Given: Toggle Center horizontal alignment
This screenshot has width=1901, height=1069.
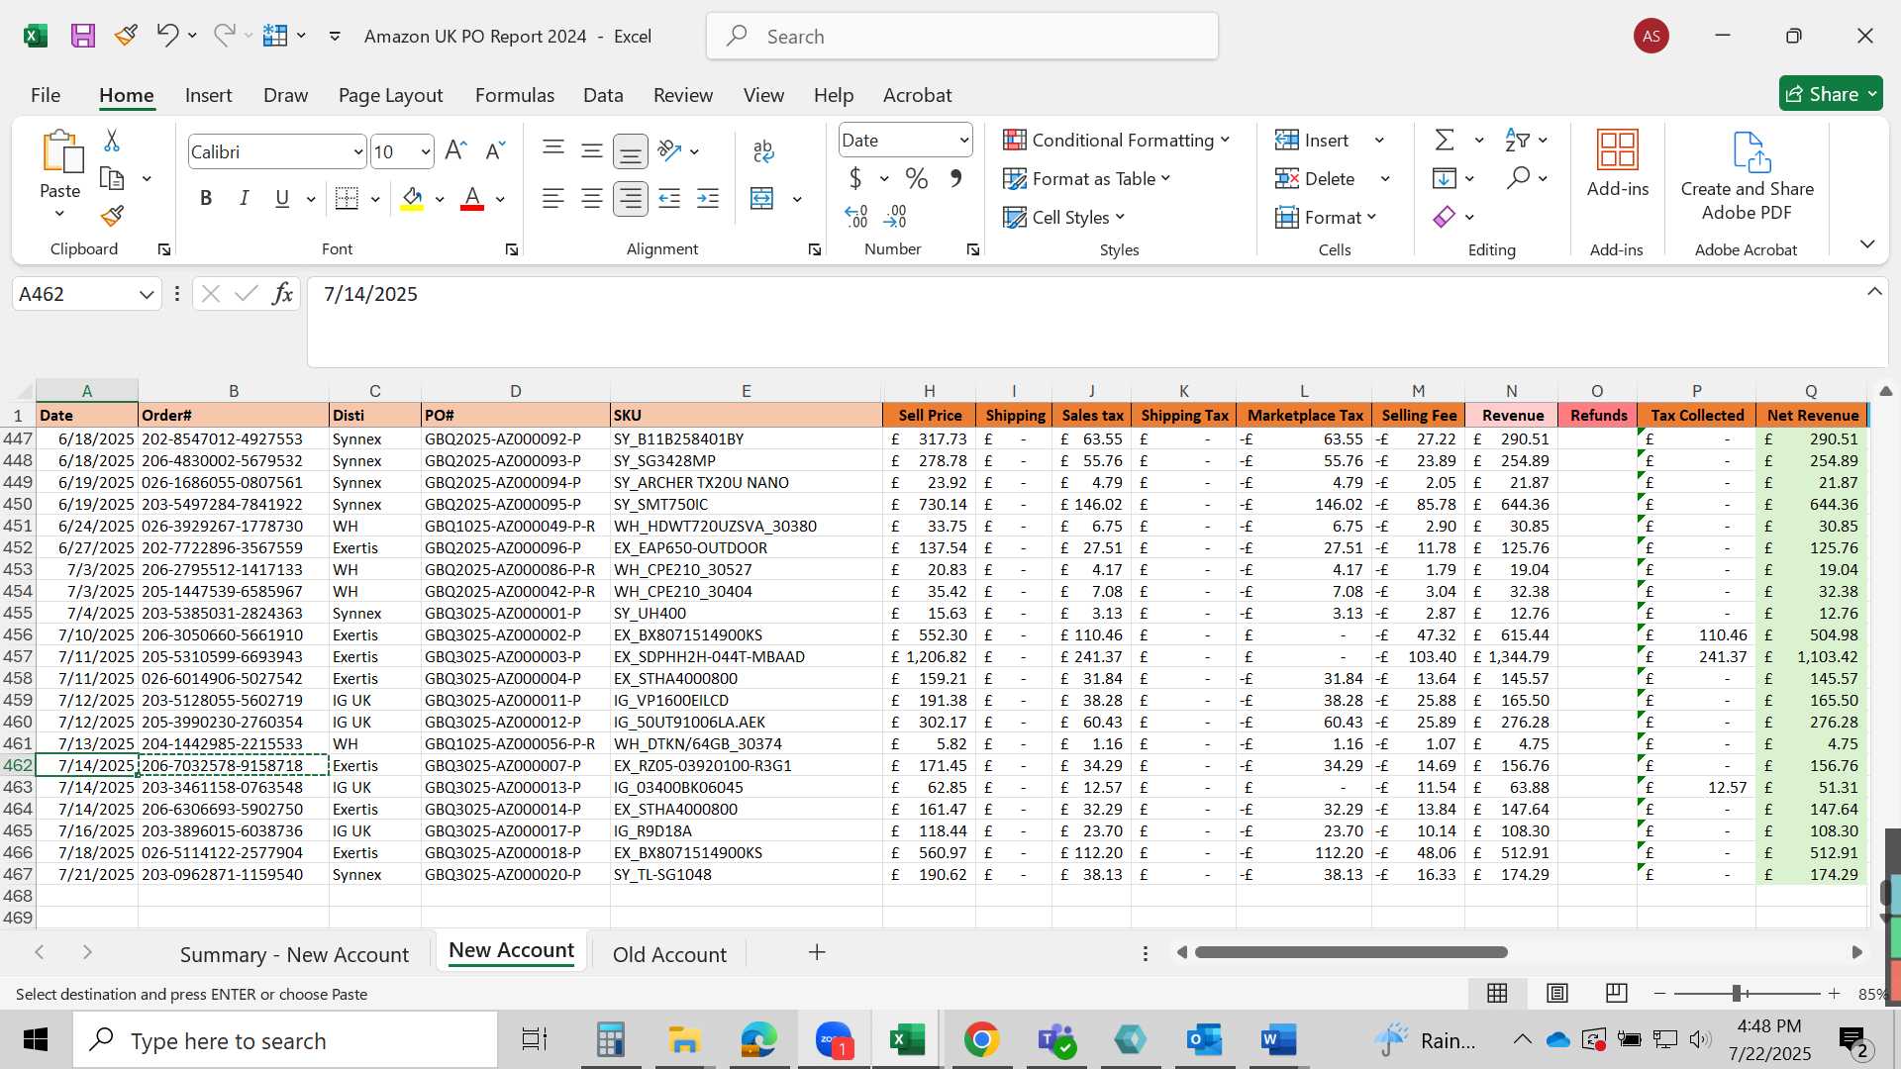Looking at the screenshot, I should tap(592, 199).
